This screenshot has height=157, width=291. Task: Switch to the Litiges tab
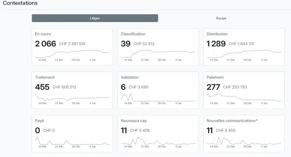click(95, 18)
